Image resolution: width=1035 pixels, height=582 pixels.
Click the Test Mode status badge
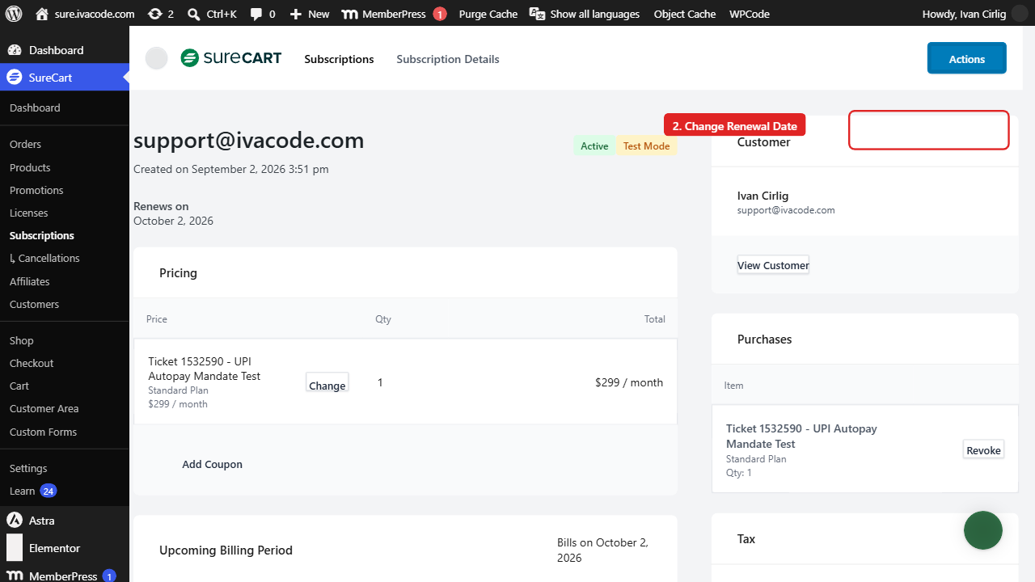[x=647, y=146]
